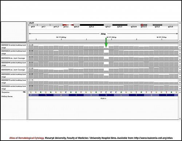Click the p11.2 cytoband on the ideogram
The image size is (182, 141).
[56, 25]
